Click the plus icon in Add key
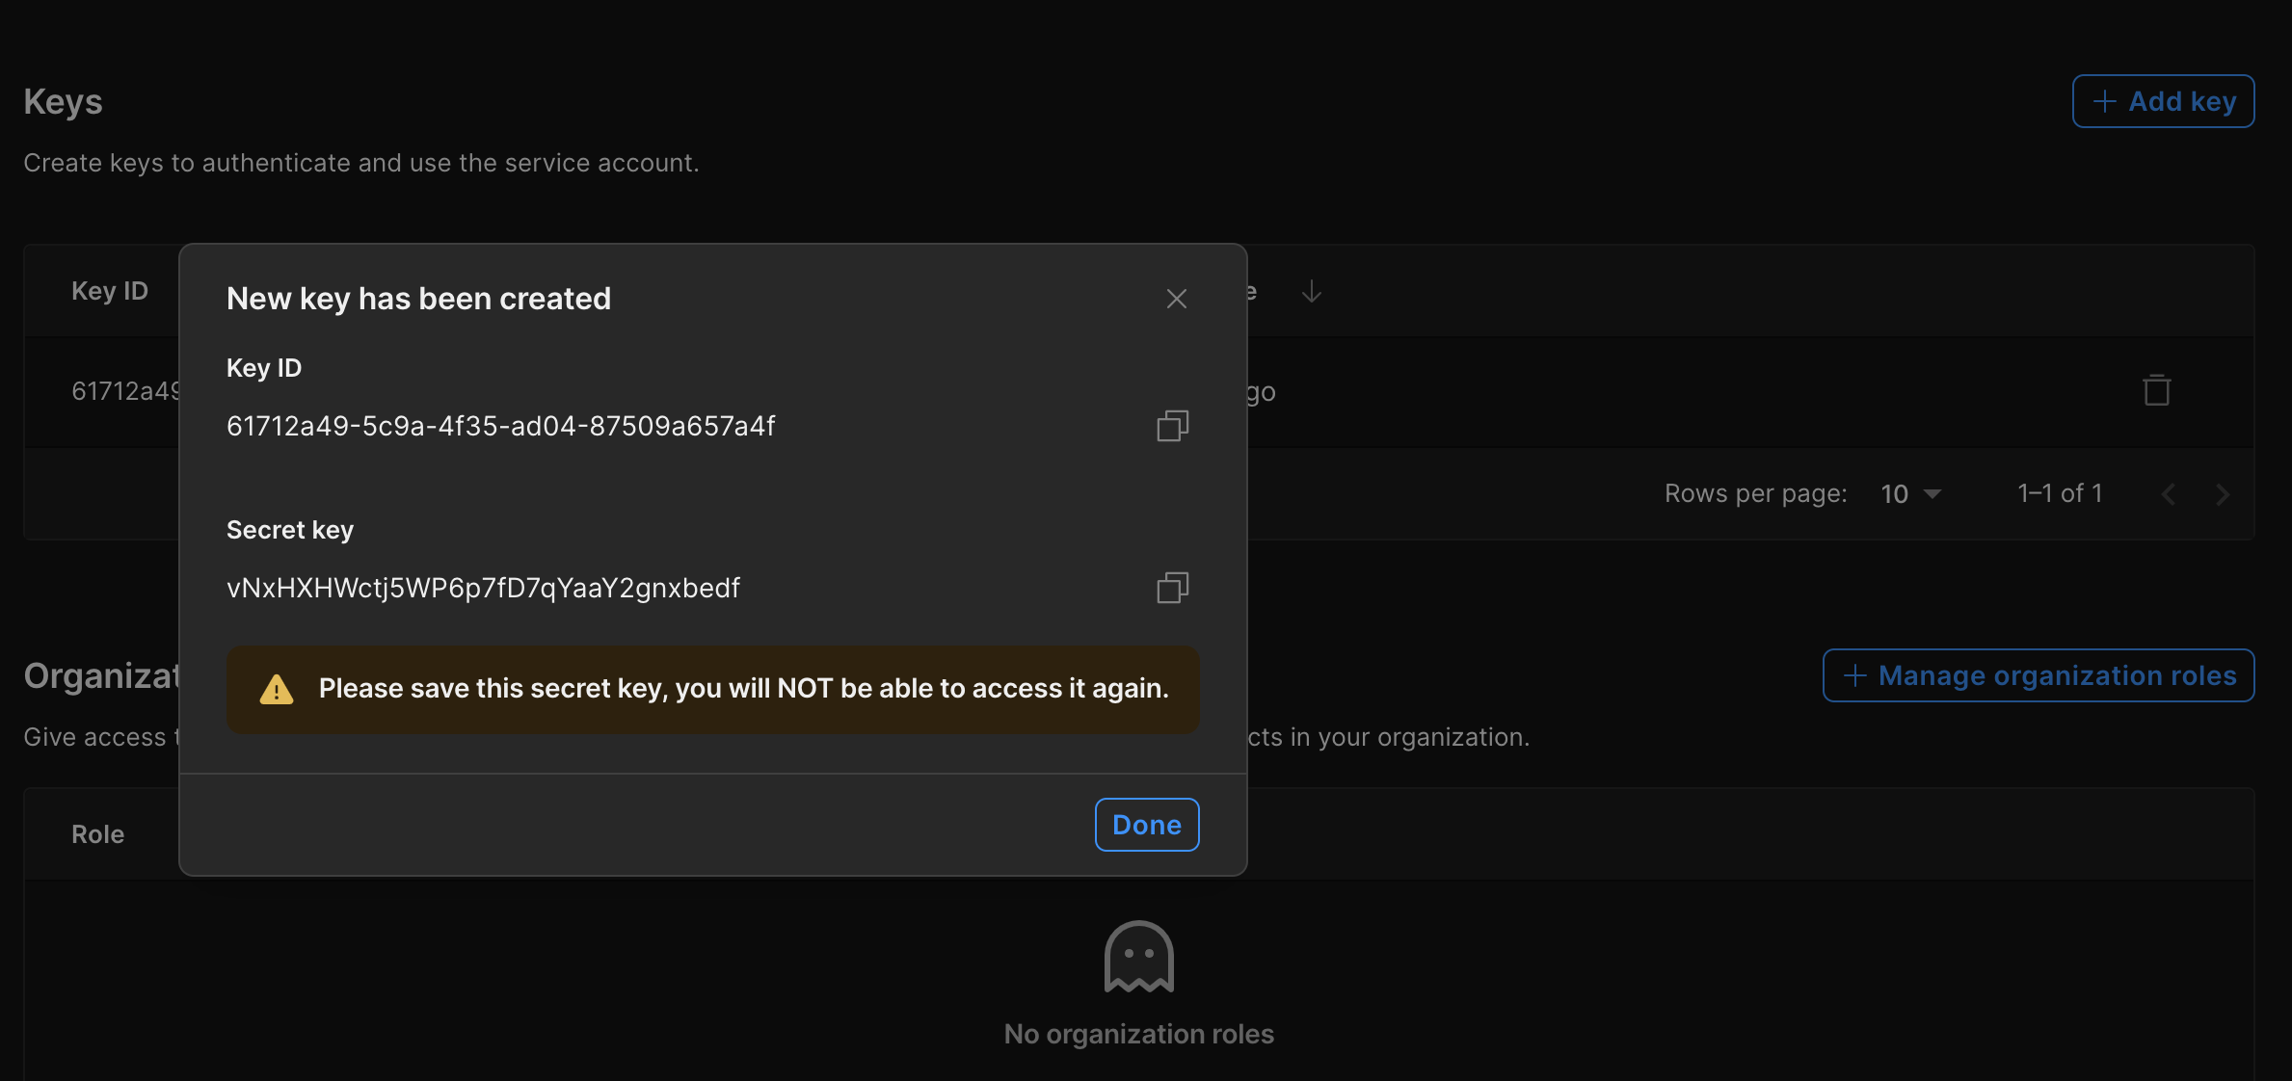Viewport: 2292px width, 1081px height. coord(2105,101)
